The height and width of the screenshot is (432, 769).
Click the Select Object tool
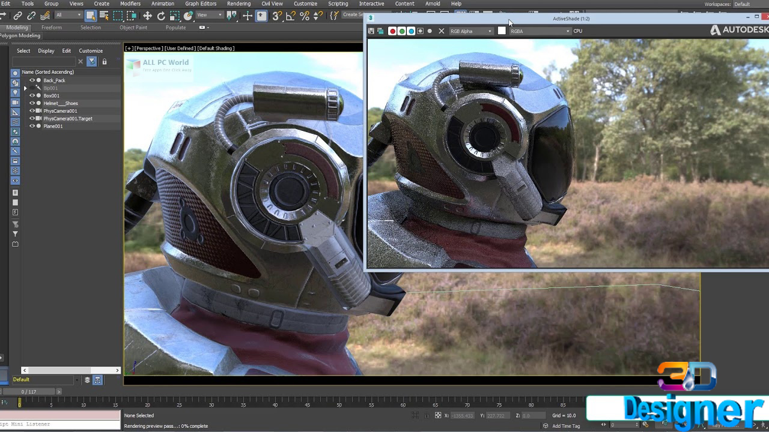(90, 16)
